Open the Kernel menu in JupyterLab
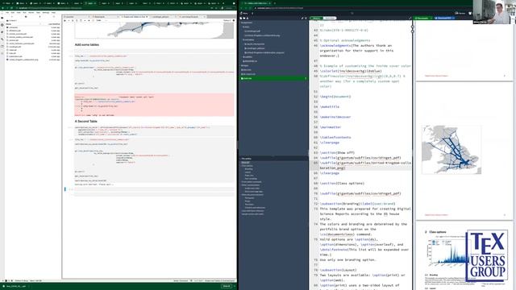516x290 pixels. pyautogui.click(x=31, y=13)
